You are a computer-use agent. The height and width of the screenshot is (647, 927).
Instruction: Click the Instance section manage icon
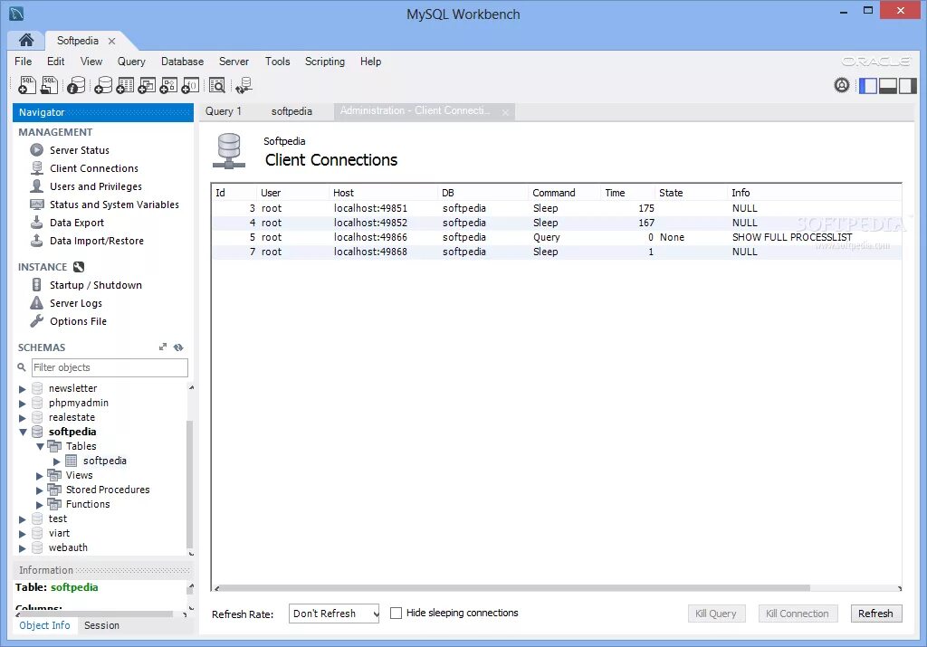tap(79, 267)
